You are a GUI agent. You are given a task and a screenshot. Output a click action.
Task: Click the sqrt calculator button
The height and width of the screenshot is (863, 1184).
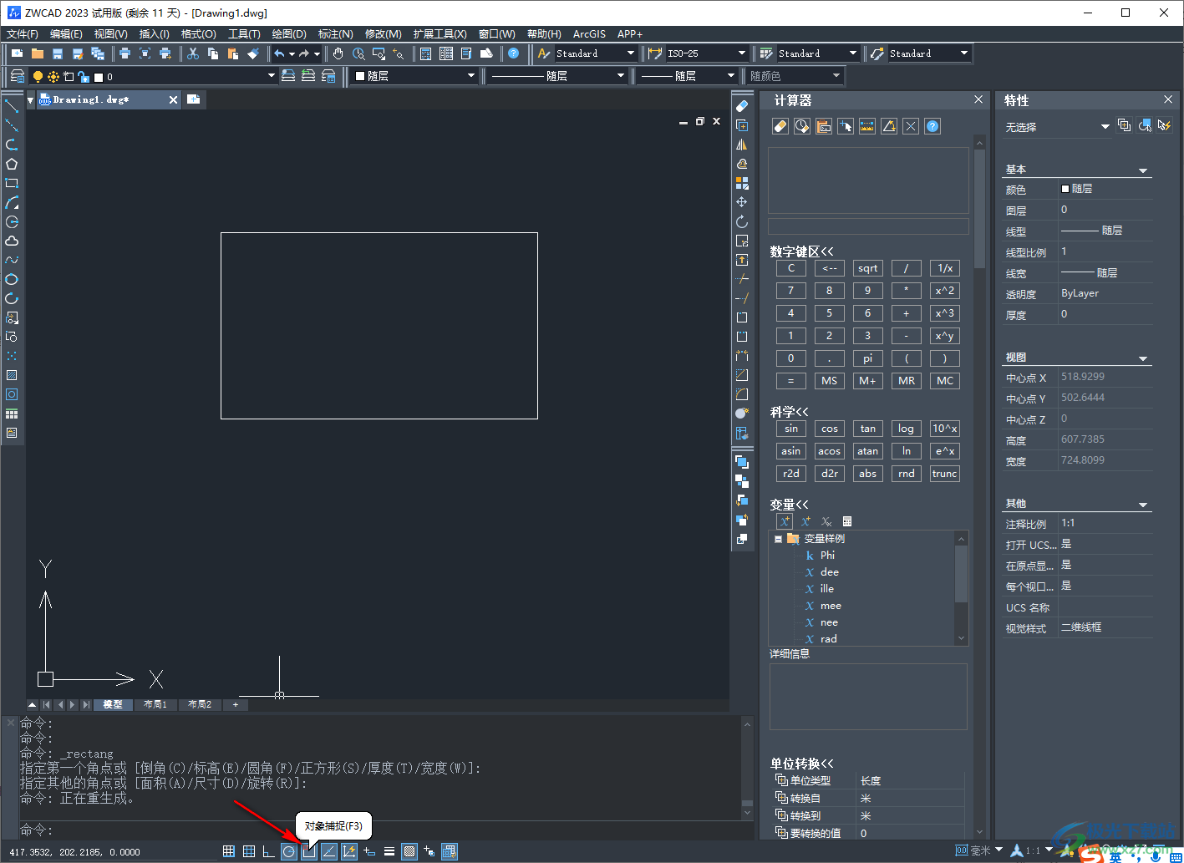(867, 268)
